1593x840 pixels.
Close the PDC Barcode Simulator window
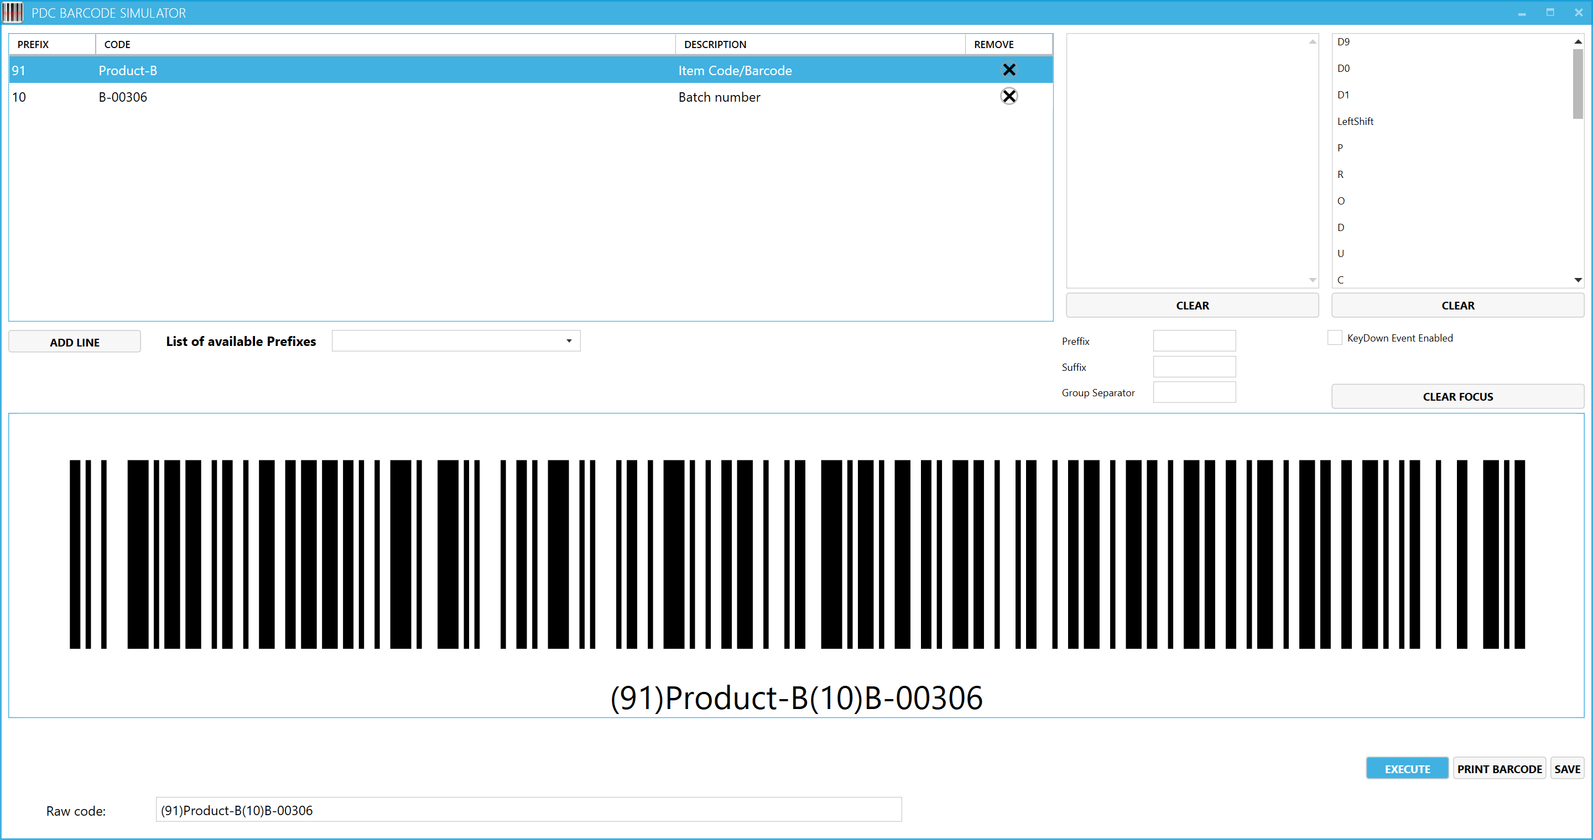tap(1578, 12)
